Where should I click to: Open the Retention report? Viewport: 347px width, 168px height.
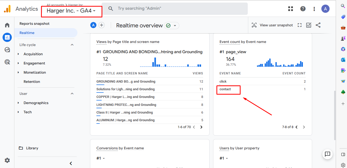(x=32, y=82)
